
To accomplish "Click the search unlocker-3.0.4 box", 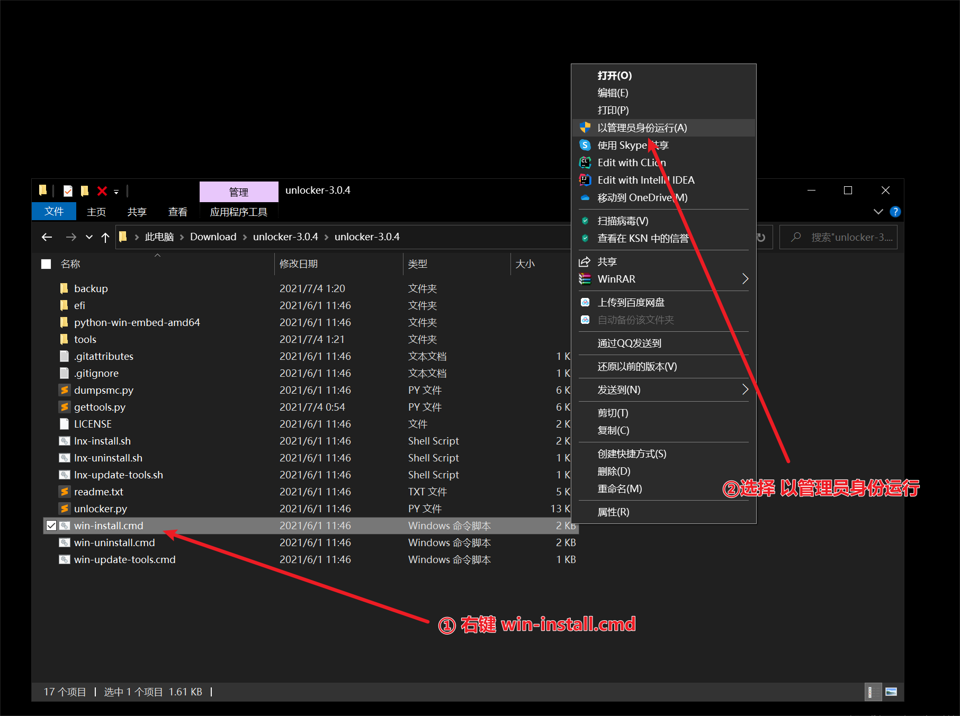I will [845, 237].
